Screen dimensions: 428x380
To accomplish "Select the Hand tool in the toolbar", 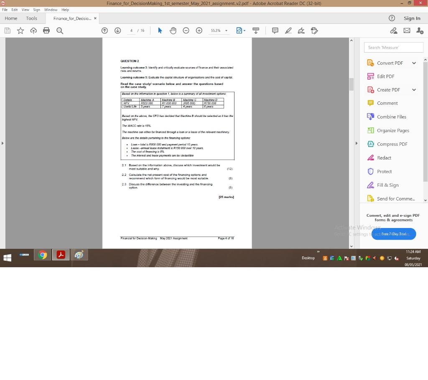I will coord(173,30).
